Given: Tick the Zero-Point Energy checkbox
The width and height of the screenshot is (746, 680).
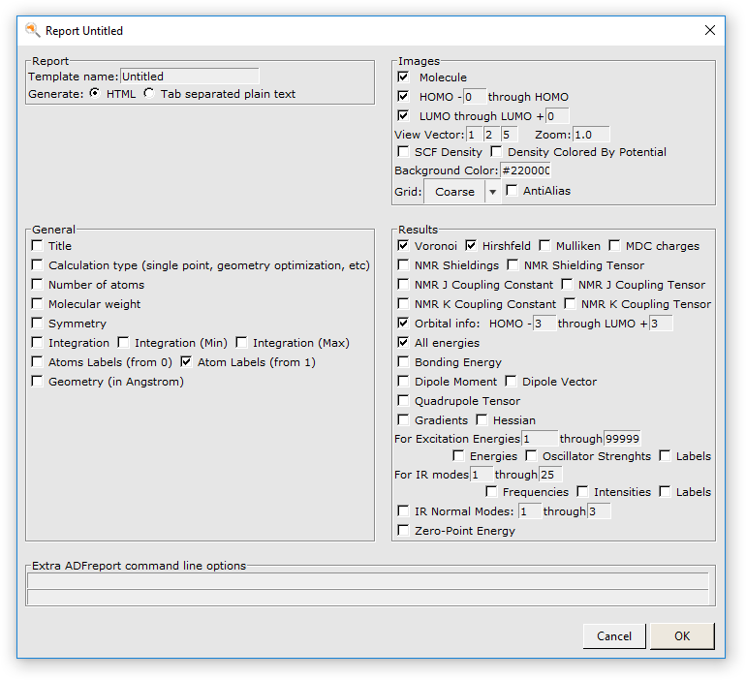Looking at the screenshot, I should click(403, 531).
